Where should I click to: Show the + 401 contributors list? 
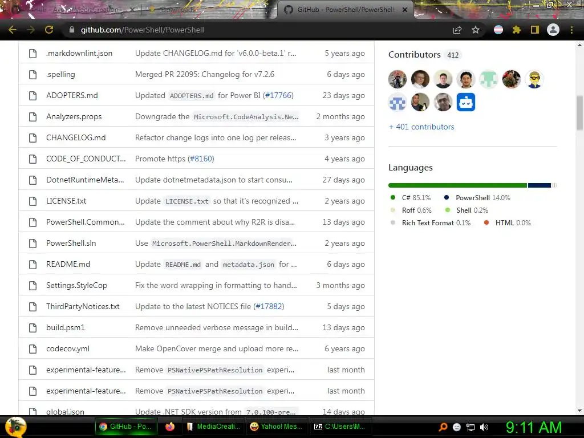pyautogui.click(x=421, y=127)
